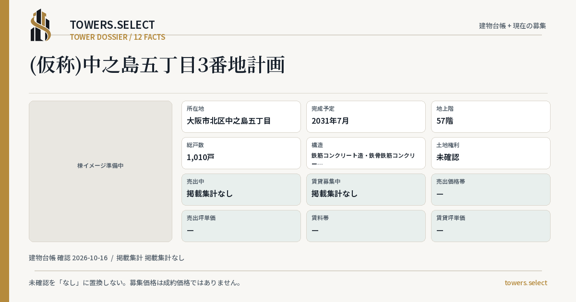Click the dash value under 売出価格帯
Screen dimensions: 576x302
coord(440,194)
